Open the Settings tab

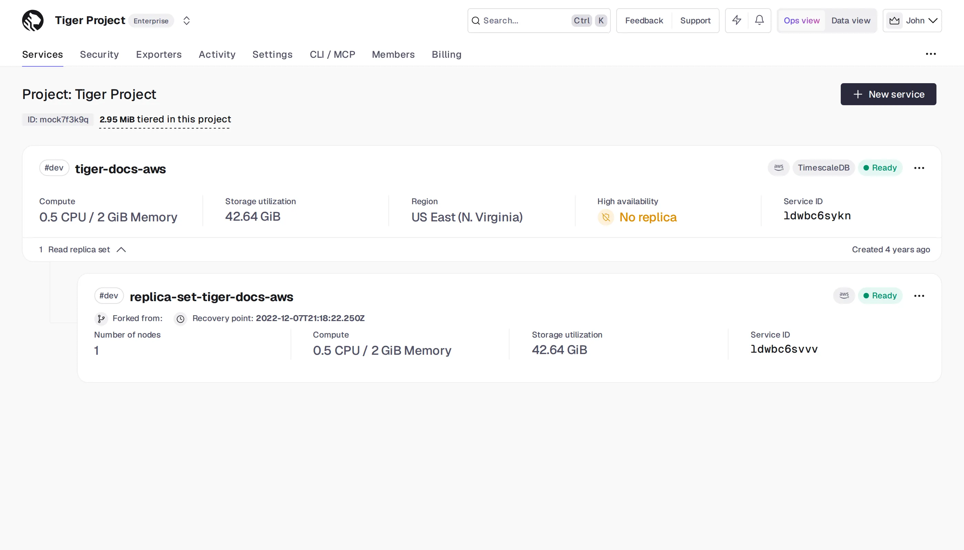[272, 54]
